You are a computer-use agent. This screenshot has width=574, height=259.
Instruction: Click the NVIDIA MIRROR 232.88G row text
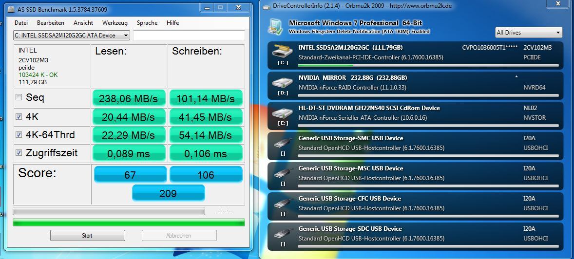pos(353,78)
